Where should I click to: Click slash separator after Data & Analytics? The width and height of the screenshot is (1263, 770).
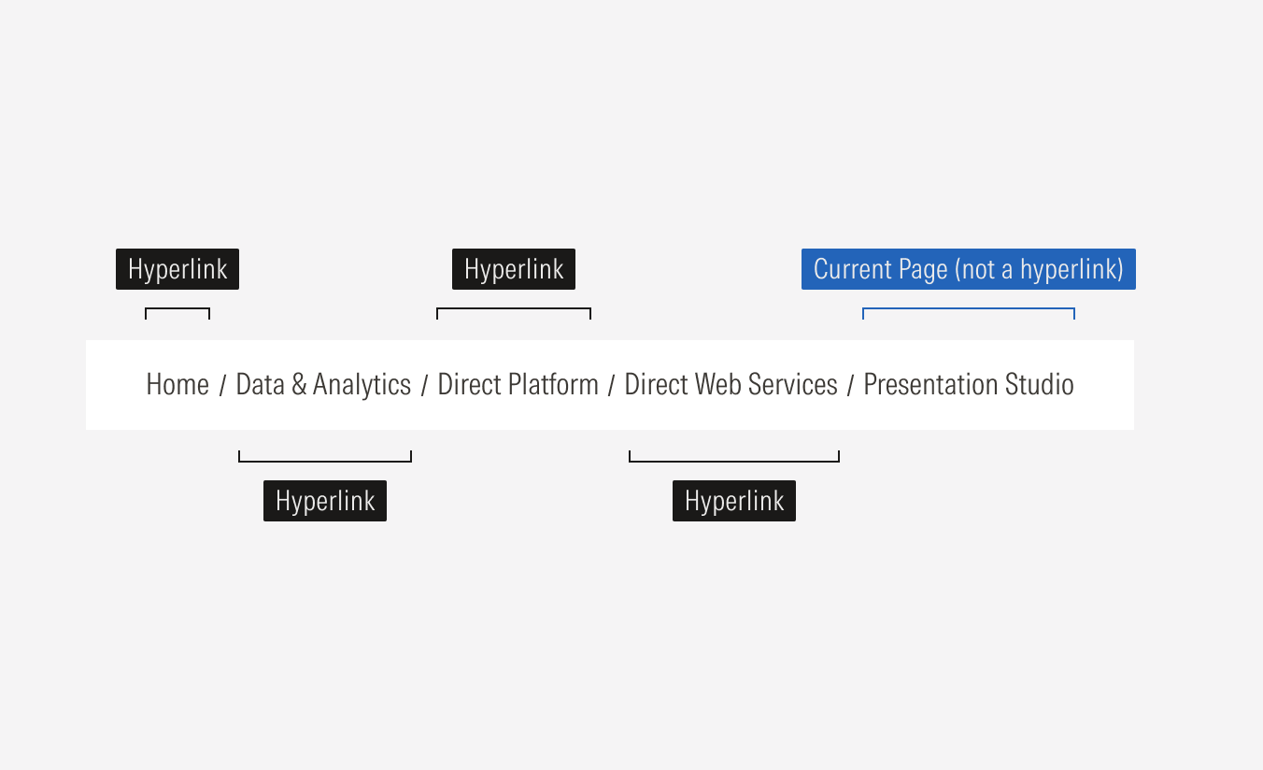tap(424, 386)
